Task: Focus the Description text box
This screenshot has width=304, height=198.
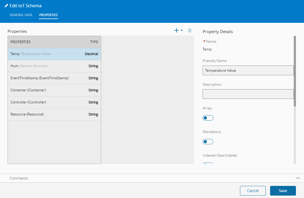Action: click(x=248, y=94)
